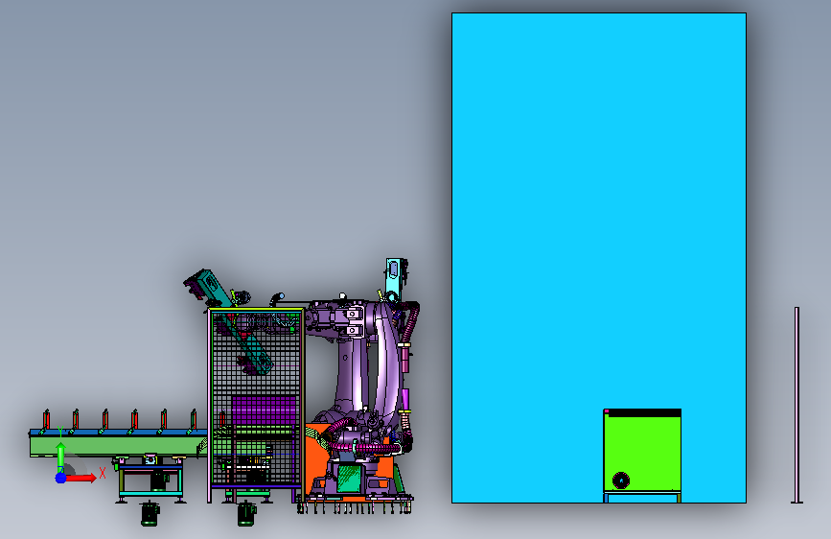Click the green Y axis arrow of triad
831x539 pixels.
pyautogui.click(x=60, y=457)
